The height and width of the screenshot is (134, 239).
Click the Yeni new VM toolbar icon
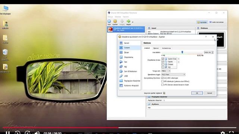[109, 22]
